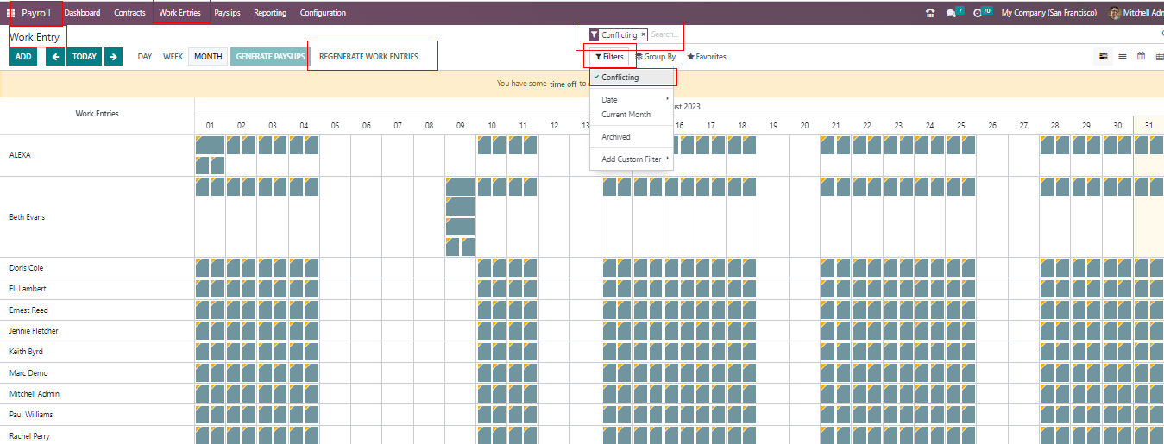Switch to Gantt view icon

[x=1104, y=56]
